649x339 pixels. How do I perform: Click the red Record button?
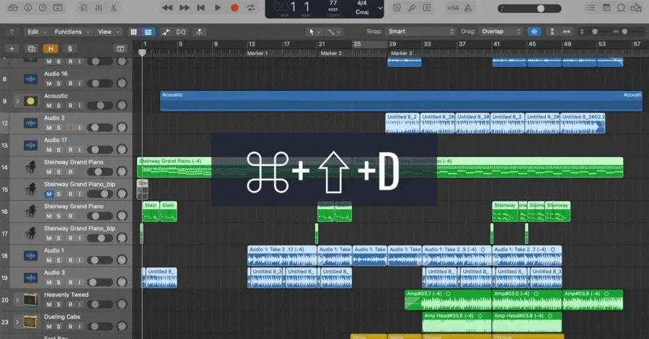[x=234, y=7]
